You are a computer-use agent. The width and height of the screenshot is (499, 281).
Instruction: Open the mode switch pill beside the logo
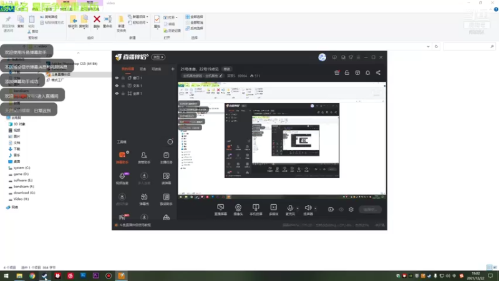pyautogui.click(x=158, y=57)
